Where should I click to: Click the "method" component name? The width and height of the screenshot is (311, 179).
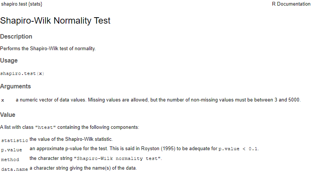(10, 159)
